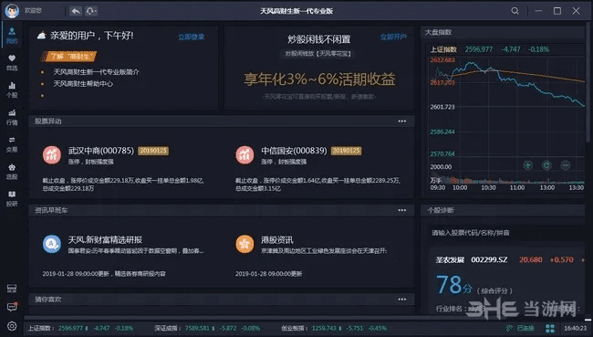Click the 港股资讯 orange icon

[x=244, y=244]
